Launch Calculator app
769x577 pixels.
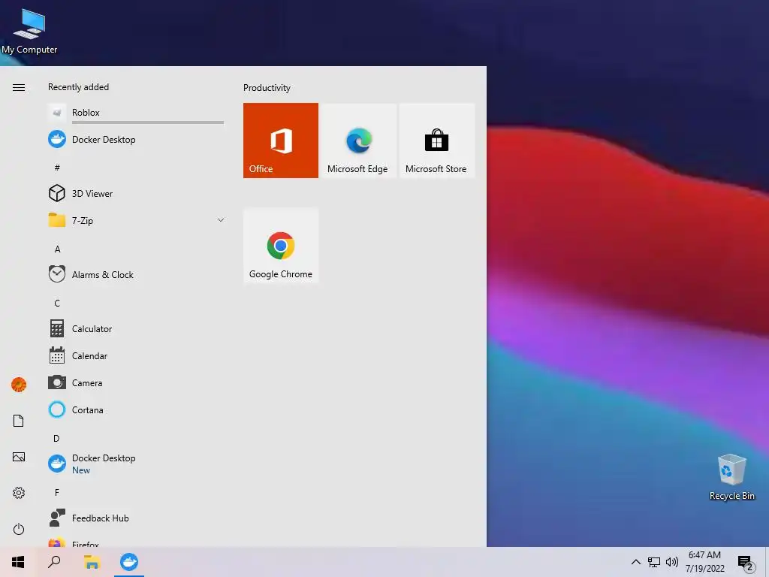tap(136, 329)
